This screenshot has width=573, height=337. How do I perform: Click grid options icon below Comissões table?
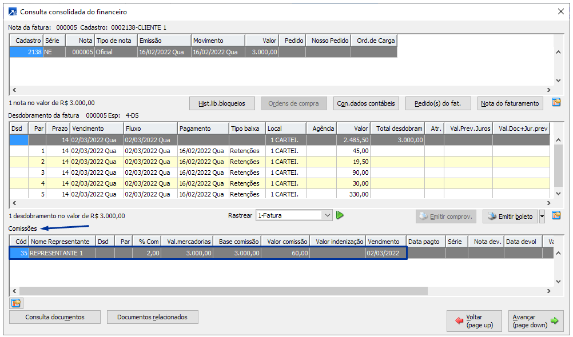click(x=16, y=303)
